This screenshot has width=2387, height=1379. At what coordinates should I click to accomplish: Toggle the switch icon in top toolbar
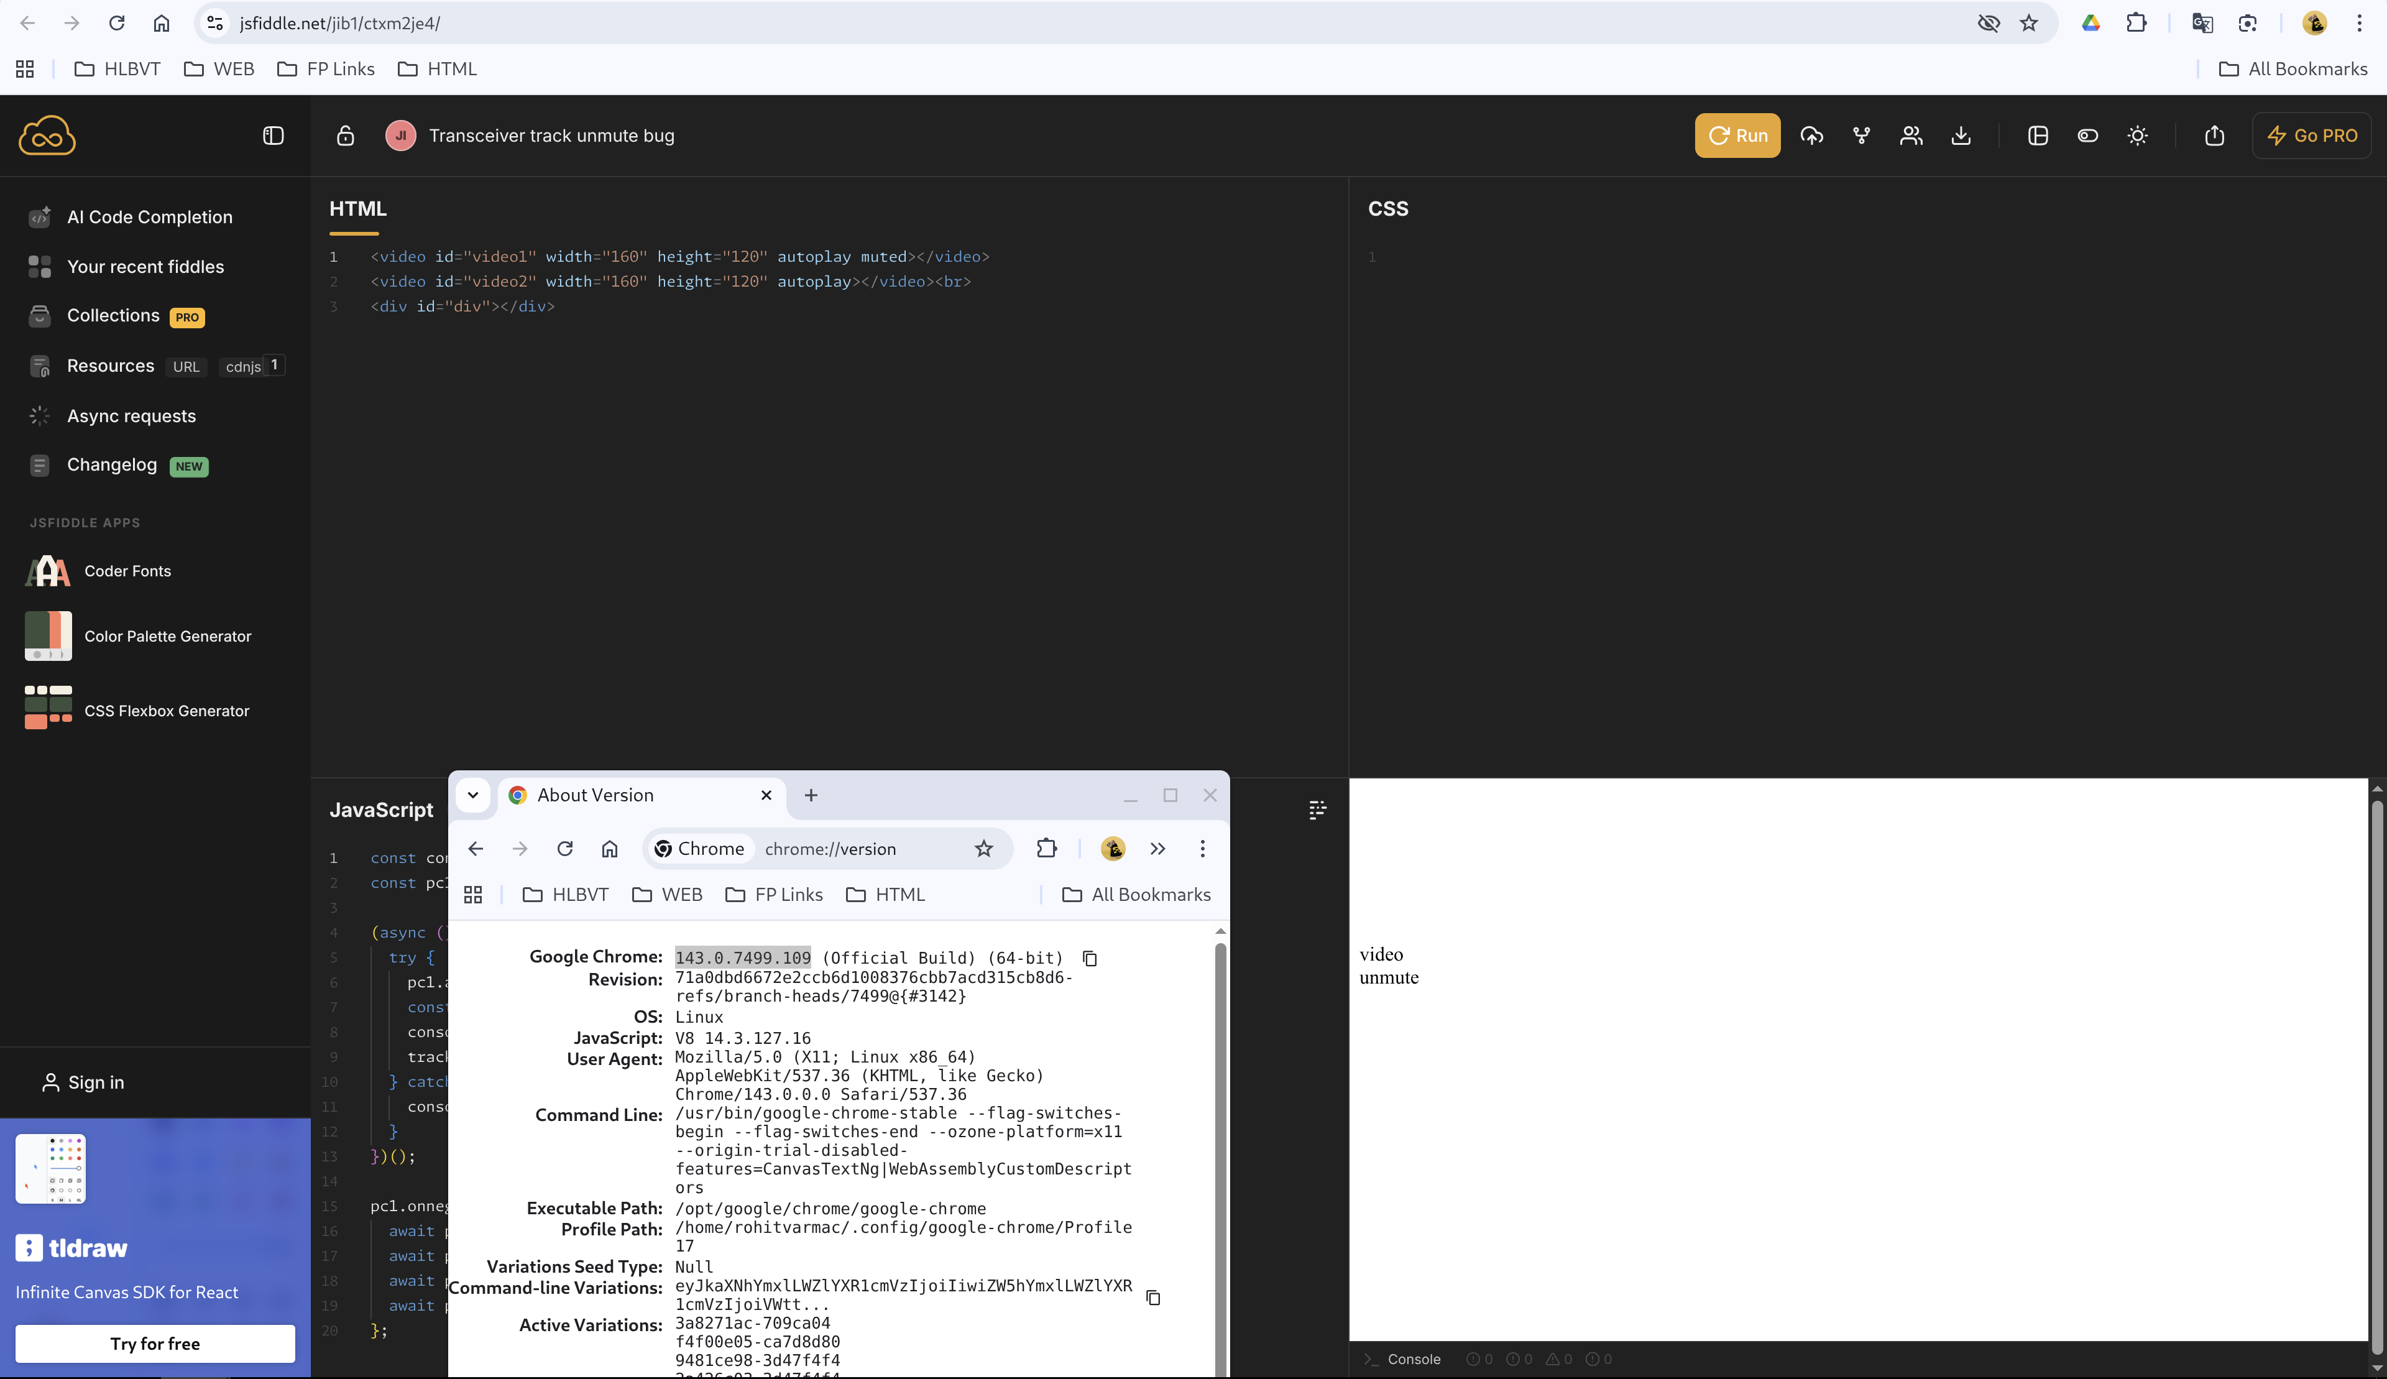tap(2087, 136)
